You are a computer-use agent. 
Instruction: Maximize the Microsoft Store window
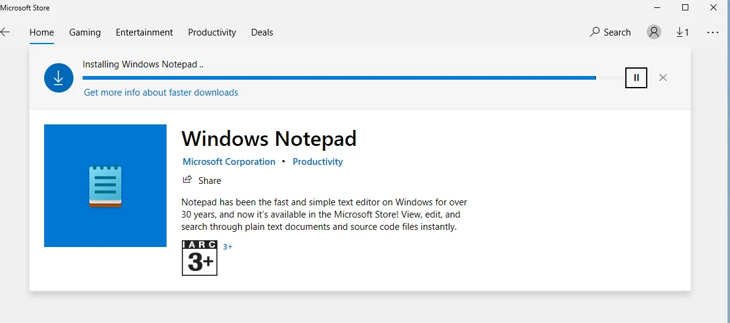coord(685,7)
